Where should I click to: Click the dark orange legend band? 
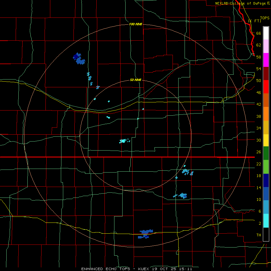point(266,100)
